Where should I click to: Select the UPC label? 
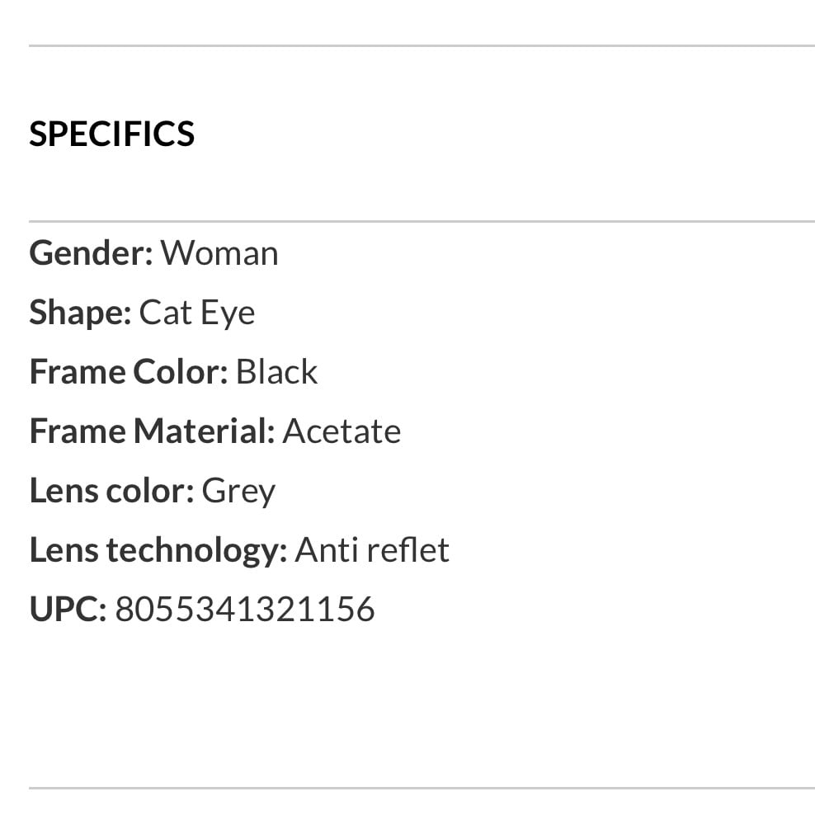(x=68, y=609)
